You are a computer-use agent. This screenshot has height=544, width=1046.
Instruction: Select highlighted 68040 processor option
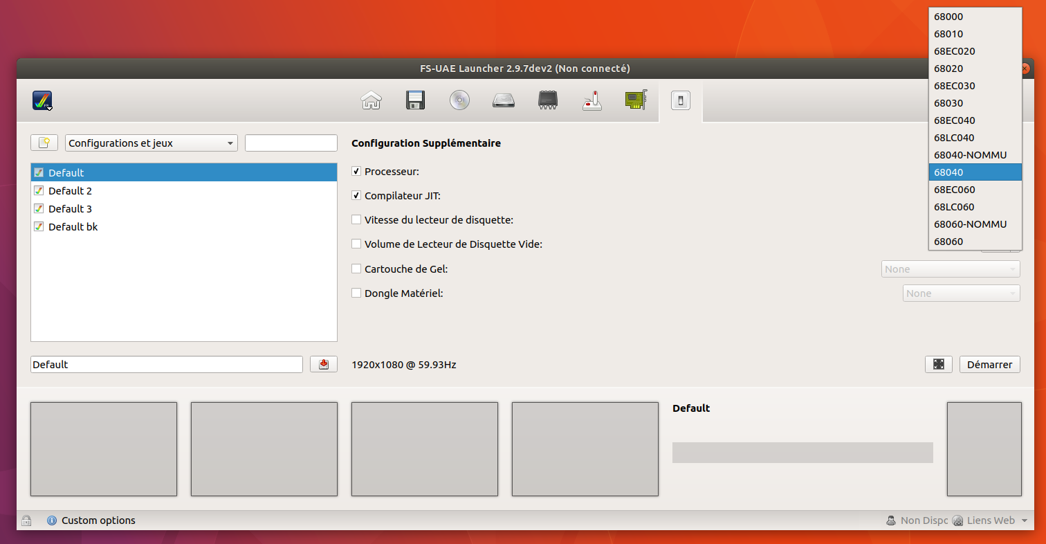(x=975, y=172)
